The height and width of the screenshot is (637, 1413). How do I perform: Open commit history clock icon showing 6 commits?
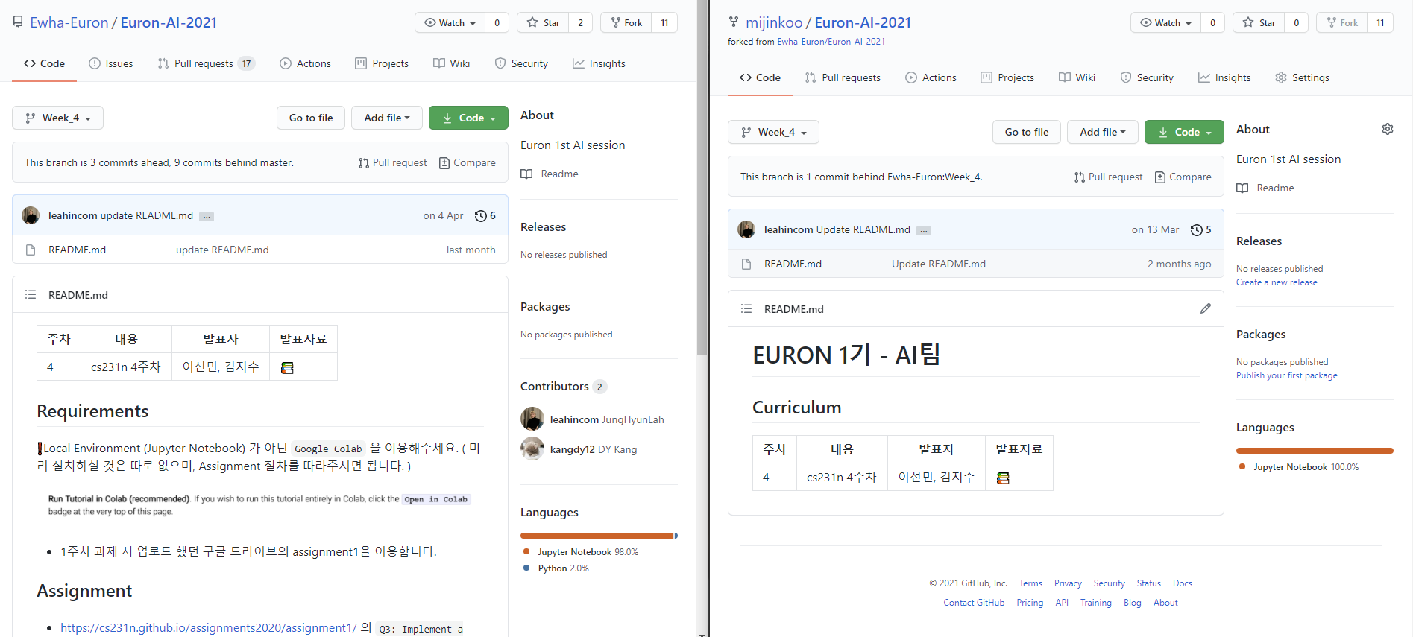[x=481, y=216]
